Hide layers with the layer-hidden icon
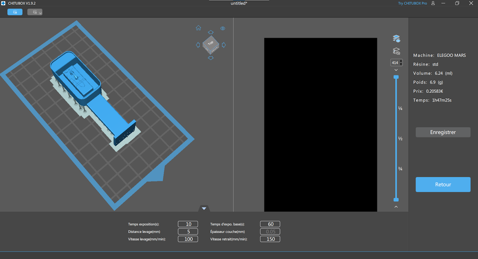 coord(396,51)
